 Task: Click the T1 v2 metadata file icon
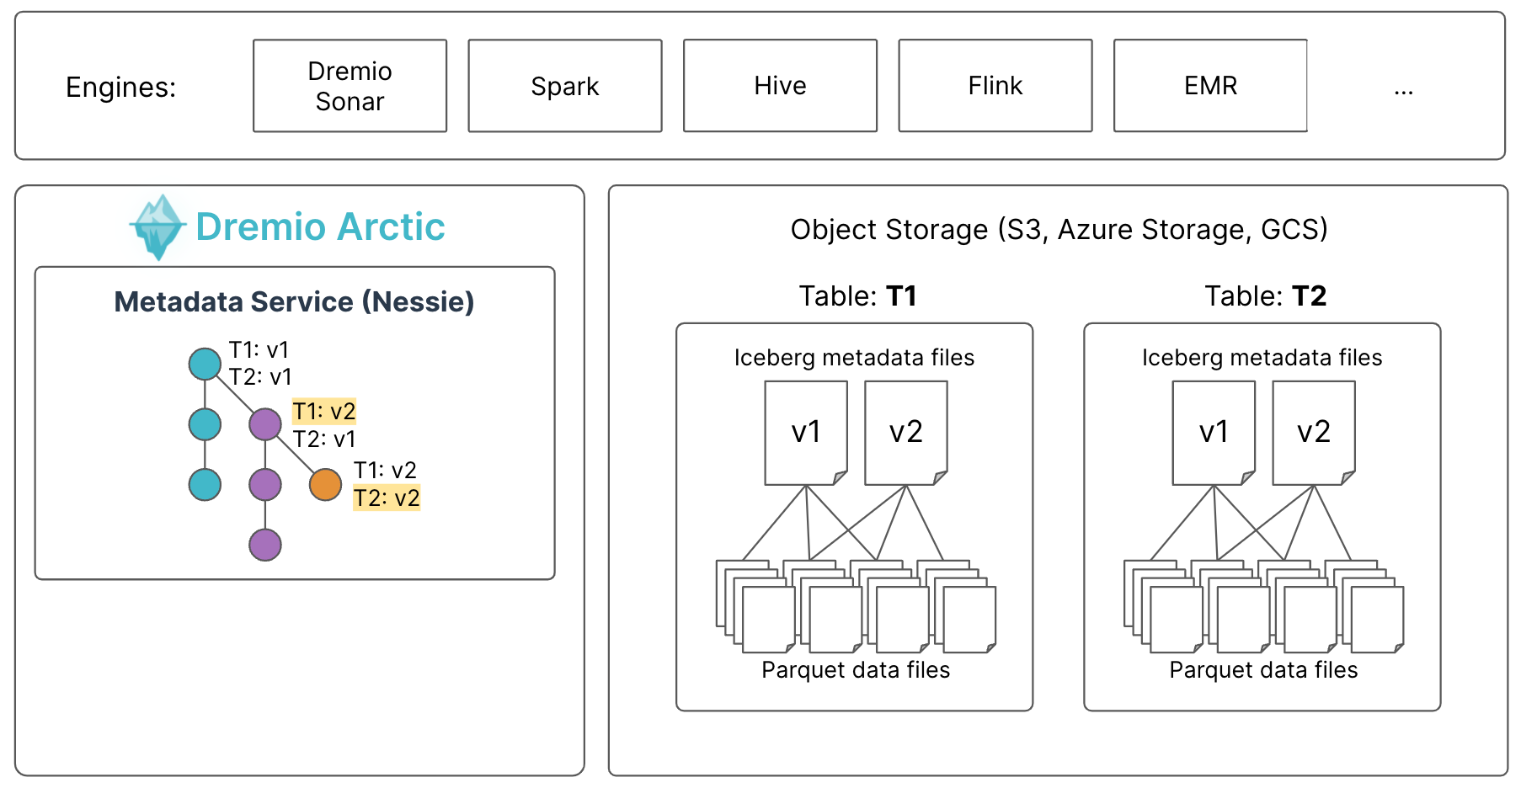pos(905,432)
